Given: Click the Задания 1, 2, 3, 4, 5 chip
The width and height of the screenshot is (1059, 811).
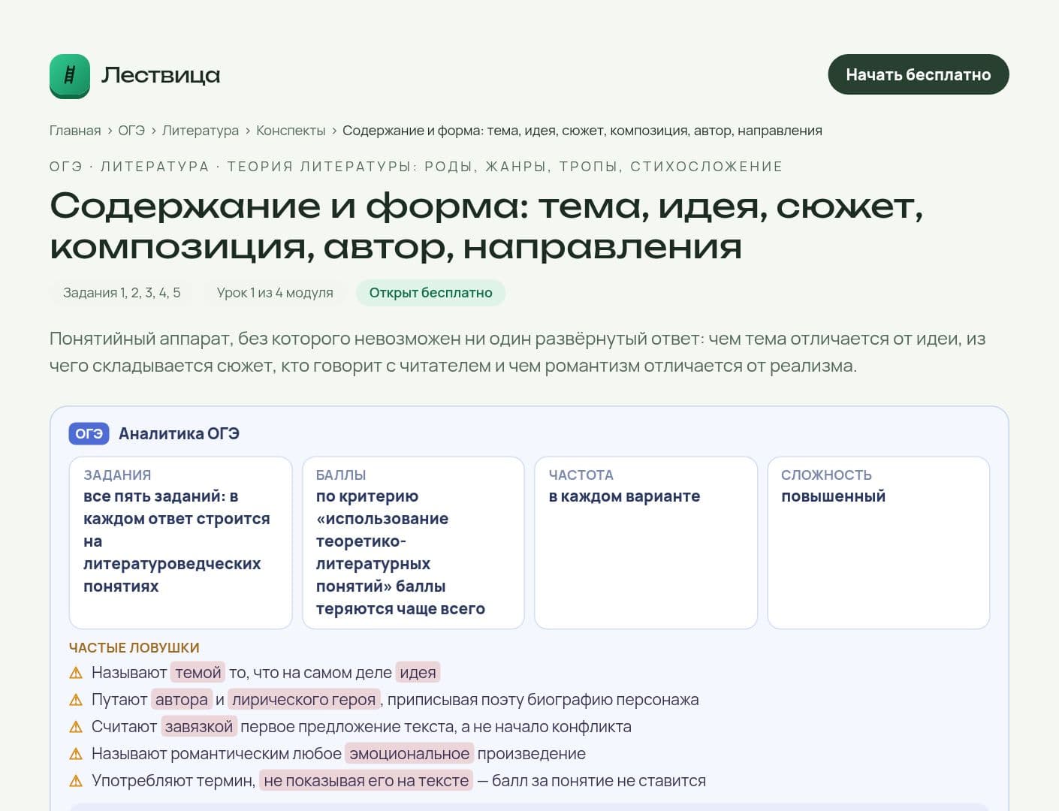Looking at the screenshot, I should point(122,293).
